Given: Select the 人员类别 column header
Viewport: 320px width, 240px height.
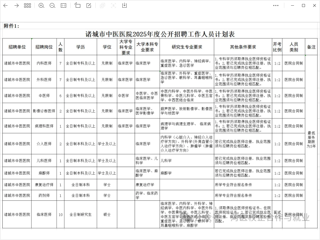Looking at the screenshot, I should tap(294, 47).
